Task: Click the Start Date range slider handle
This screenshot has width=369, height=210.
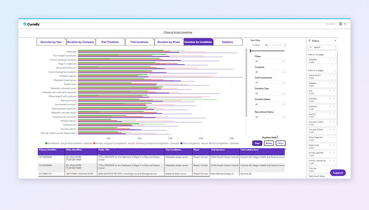Action: coord(251,51)
